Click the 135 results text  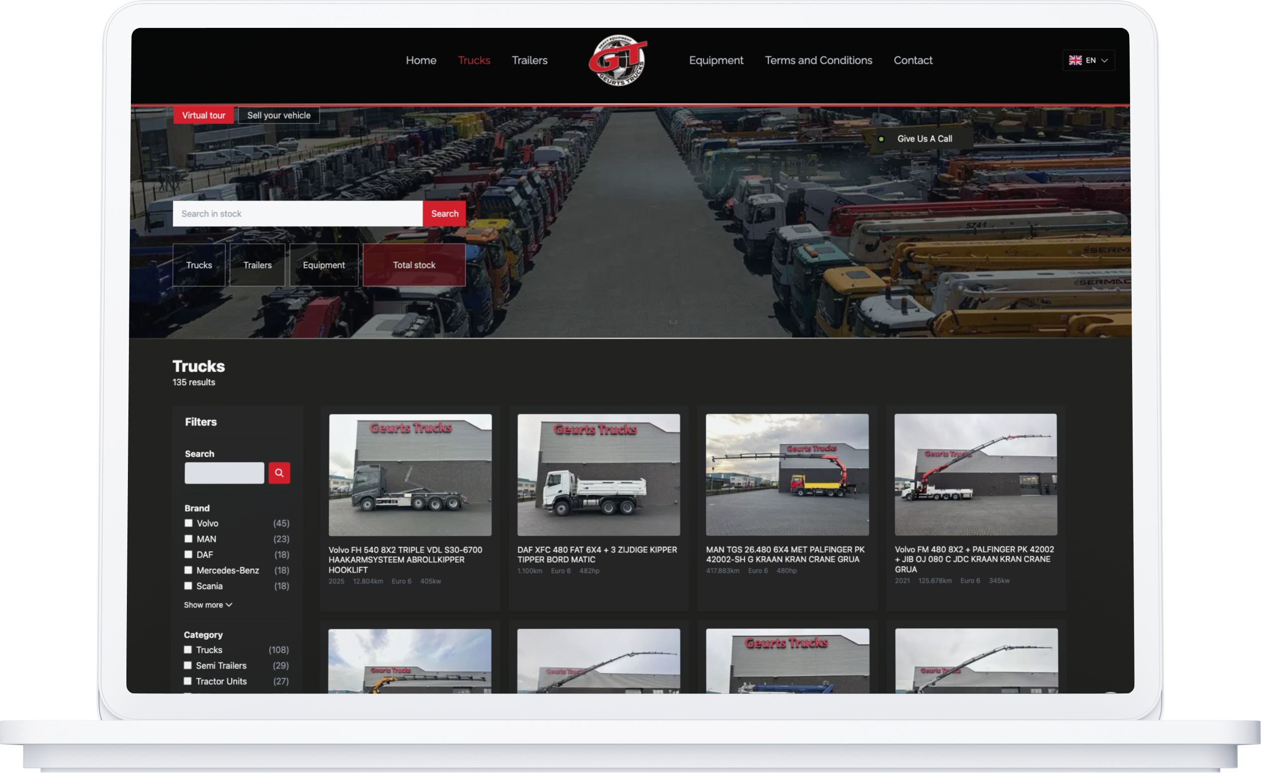pos(194,383)
